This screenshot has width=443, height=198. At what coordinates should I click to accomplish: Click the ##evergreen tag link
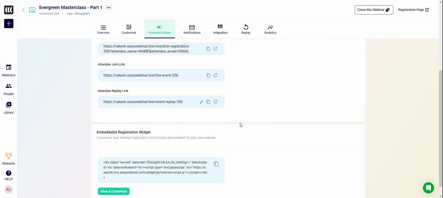(x=82, y=13)
